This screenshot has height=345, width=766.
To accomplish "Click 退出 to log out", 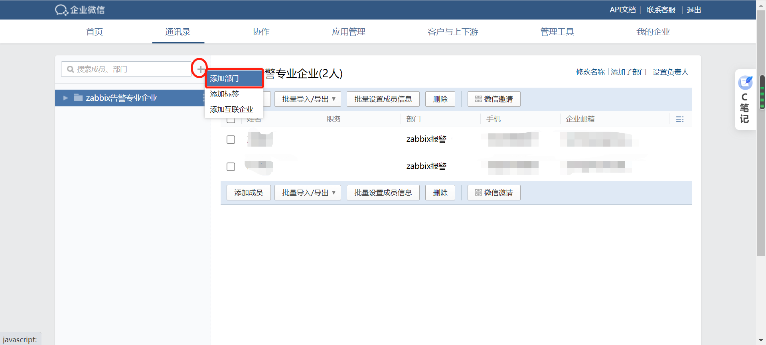I will point(694,10).
